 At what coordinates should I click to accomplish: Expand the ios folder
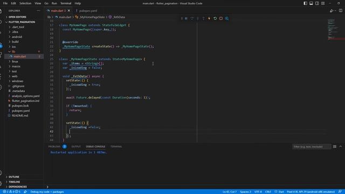coord(24,47)
